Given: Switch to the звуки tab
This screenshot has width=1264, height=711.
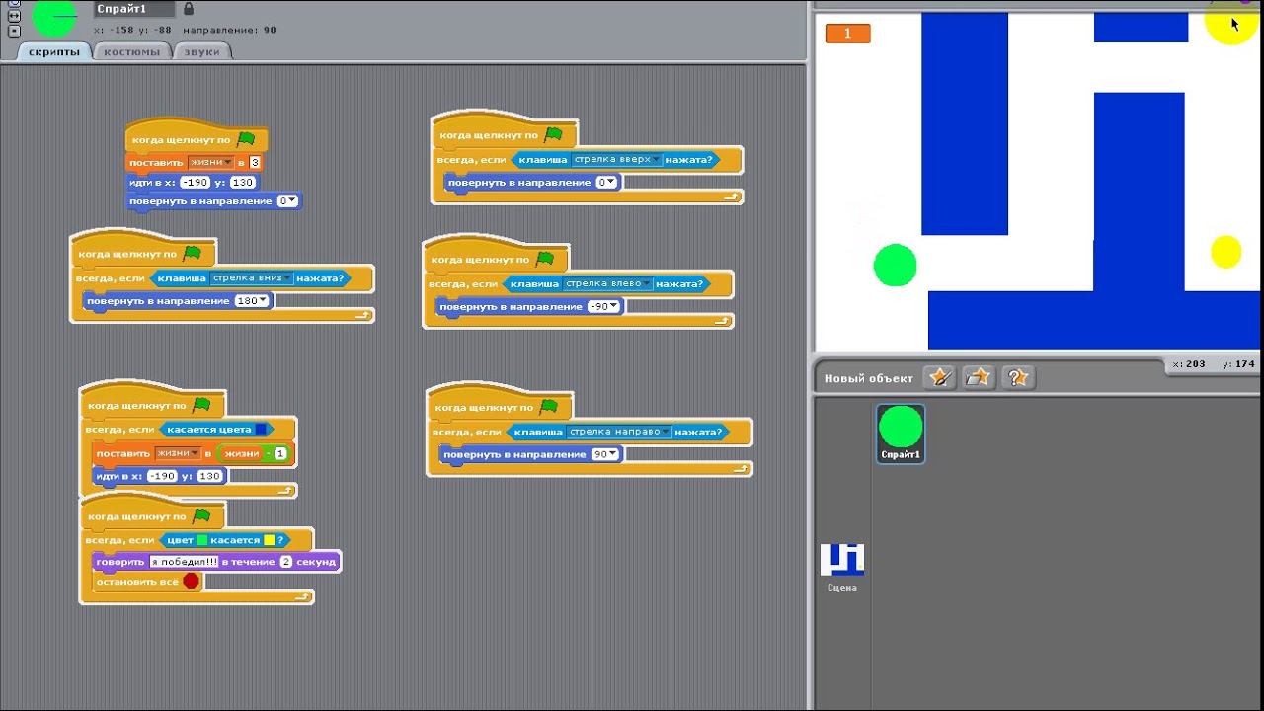Looking at the screenshot, I should point(201,51).
